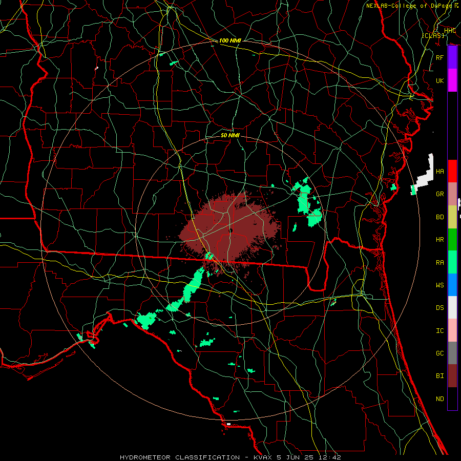Click the white dry-snow echo patch off east coast
This screenshot has width=461, height=461.
click(x=425, y=174)
